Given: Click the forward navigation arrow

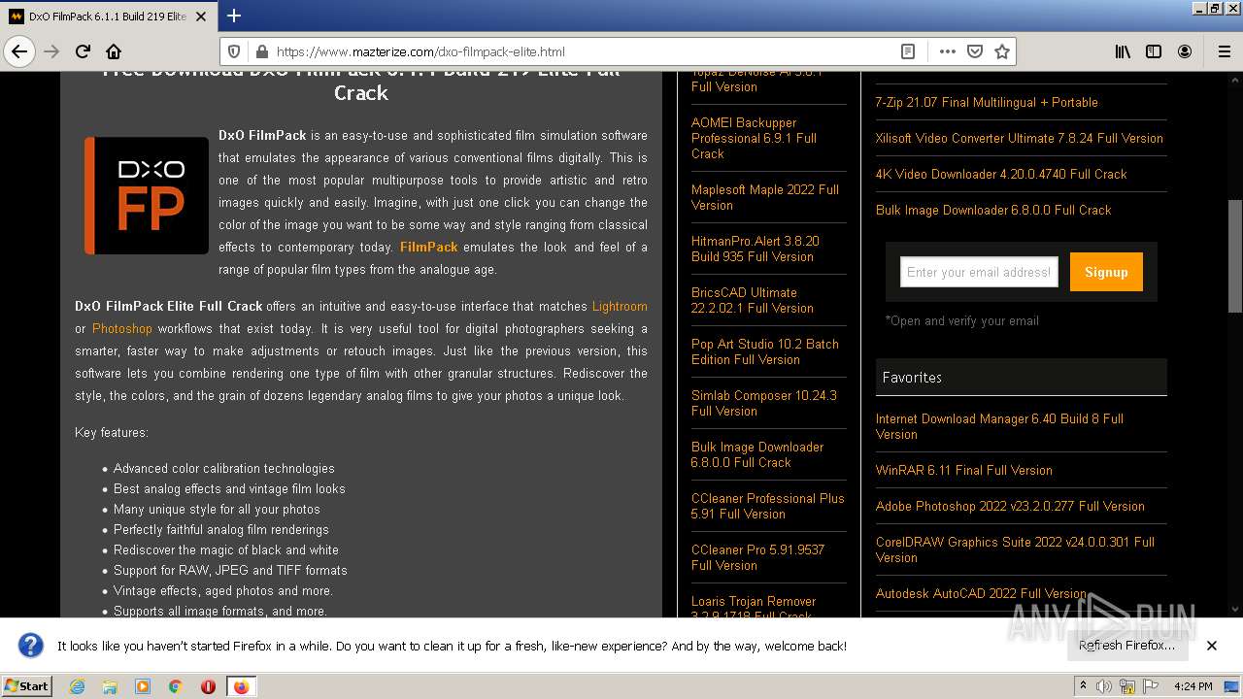Looking at the screenshot, I should point(51,51).
